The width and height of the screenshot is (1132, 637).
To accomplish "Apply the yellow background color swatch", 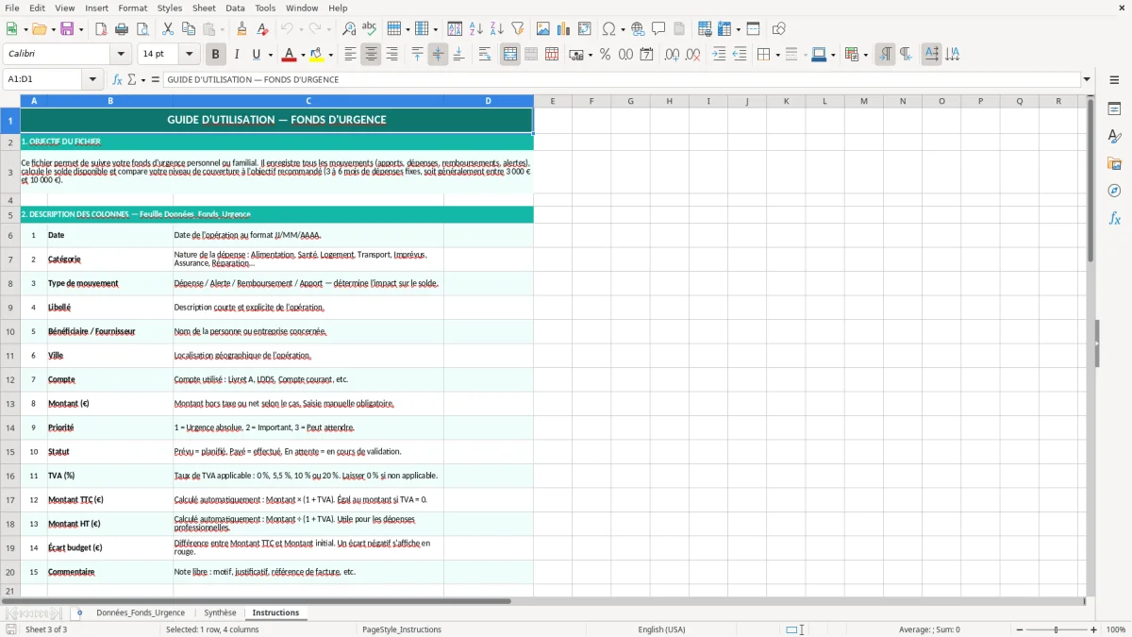I will pyautogui.click(x=317, y=55).
